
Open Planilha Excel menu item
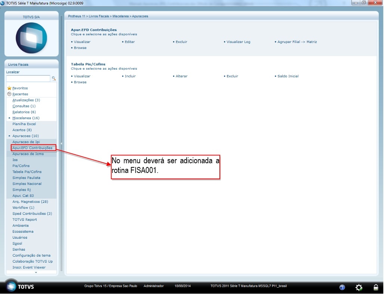(24, 124)
